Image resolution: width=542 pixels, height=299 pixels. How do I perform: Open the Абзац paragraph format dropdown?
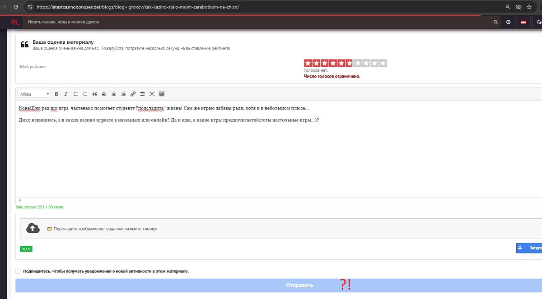click(34, 94)
